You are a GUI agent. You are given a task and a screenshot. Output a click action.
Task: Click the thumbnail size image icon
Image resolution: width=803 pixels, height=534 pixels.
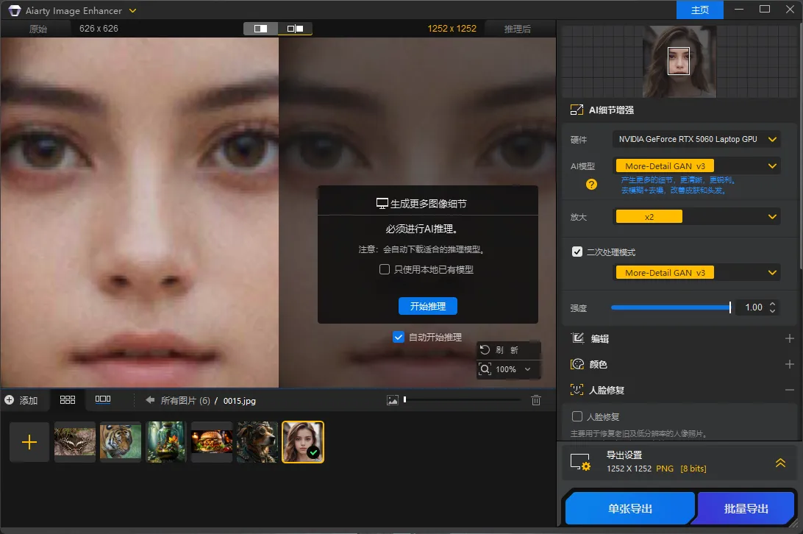393,400
